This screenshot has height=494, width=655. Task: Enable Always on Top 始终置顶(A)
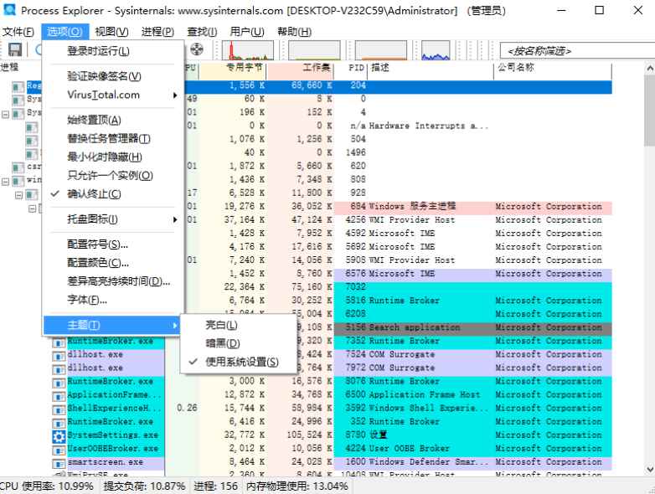[x=113, y=121]
